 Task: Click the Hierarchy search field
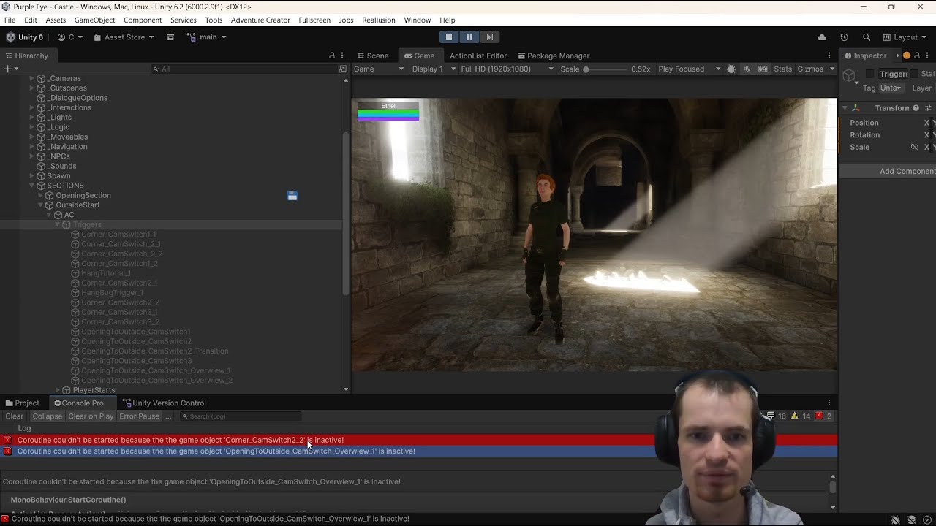pos(244,69)
